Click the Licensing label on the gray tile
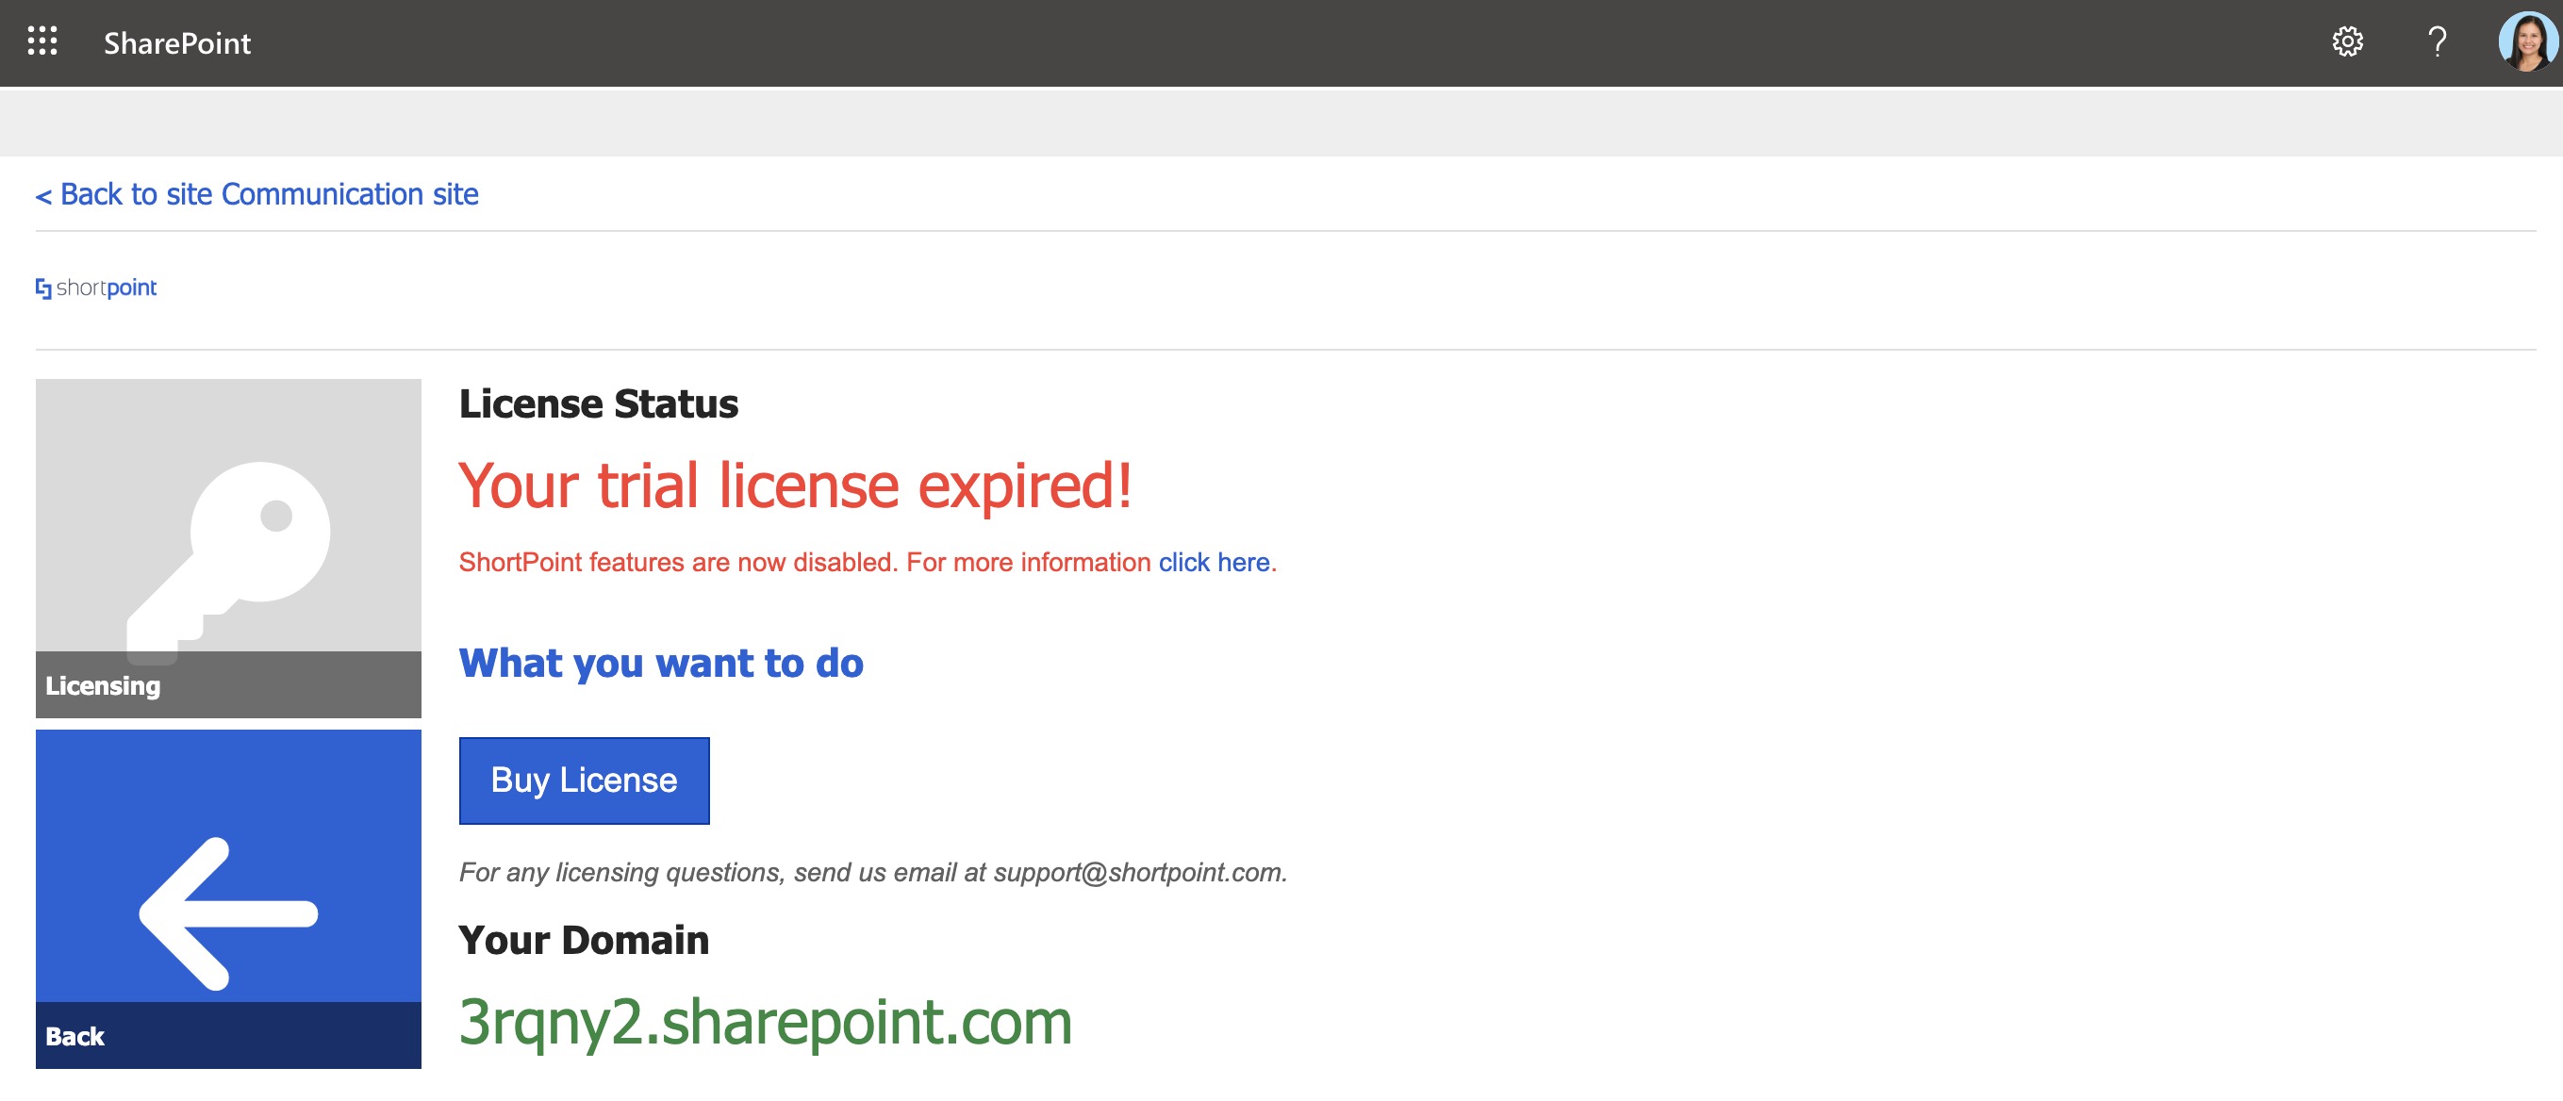This screenshot has height=1101, width=2563. pos(102,684)
